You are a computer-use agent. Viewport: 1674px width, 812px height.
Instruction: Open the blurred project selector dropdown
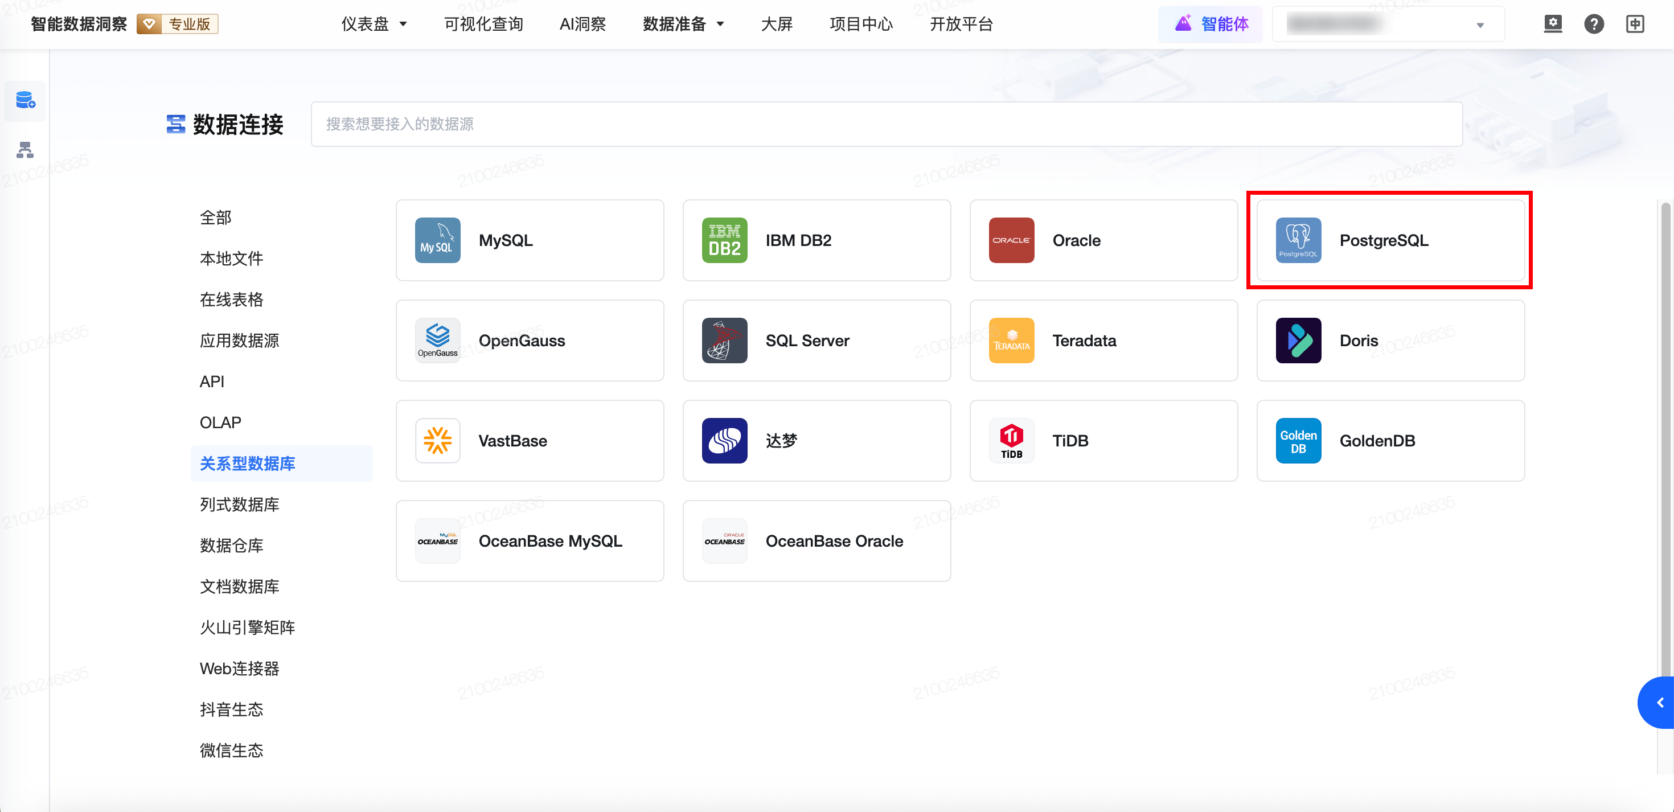(1388, 24)
